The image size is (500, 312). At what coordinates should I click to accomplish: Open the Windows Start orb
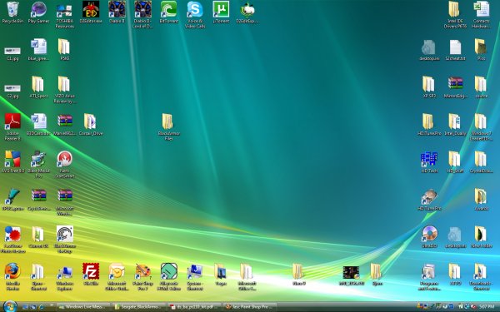click(10, 306)
